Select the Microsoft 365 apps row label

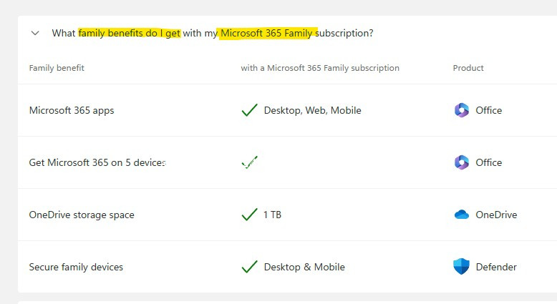[72, 110]
